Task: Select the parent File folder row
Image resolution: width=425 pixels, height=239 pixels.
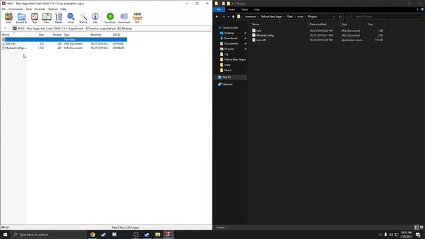Action: [x=64, y=40]
